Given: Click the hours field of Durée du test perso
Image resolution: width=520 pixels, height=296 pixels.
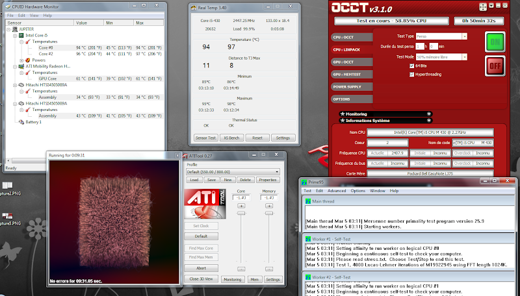Looking at the screenshot, I should coord(420,46).
